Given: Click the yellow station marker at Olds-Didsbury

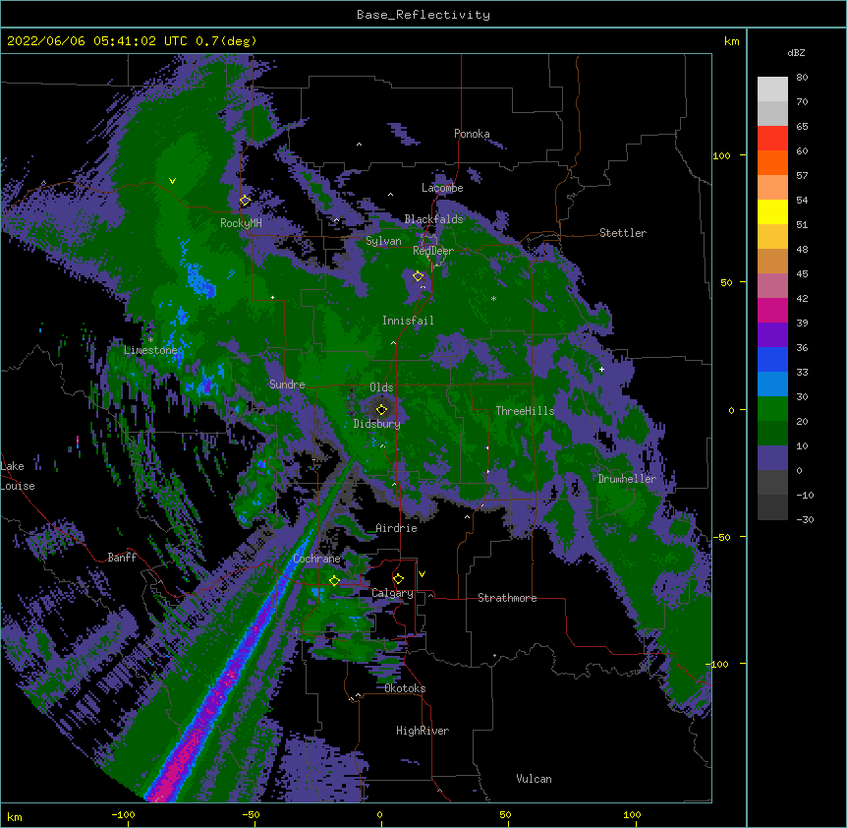Looking at the screenshot, I should tap(381, 409).
